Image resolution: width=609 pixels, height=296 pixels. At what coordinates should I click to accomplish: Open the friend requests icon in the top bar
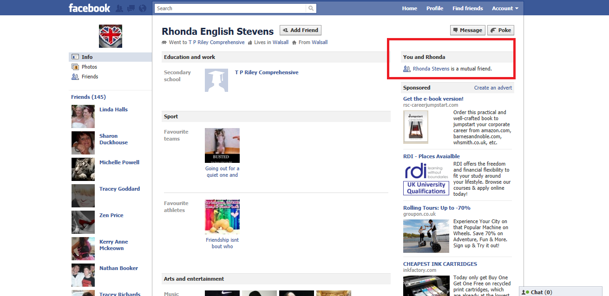(119, 8)
